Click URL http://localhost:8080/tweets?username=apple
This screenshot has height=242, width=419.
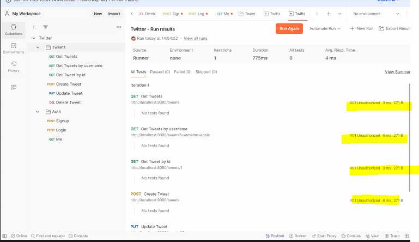click(170, 135)
